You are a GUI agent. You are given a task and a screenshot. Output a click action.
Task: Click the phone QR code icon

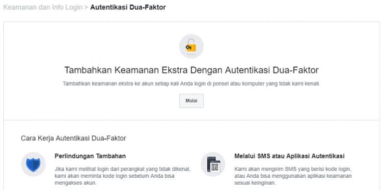tap(213, 164)
